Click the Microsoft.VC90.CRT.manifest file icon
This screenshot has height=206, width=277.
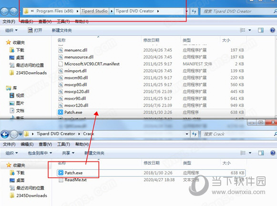tap(61, 64)
